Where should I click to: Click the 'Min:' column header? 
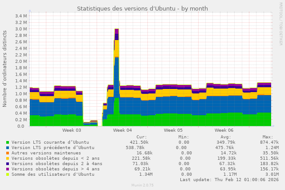[184, 137]
